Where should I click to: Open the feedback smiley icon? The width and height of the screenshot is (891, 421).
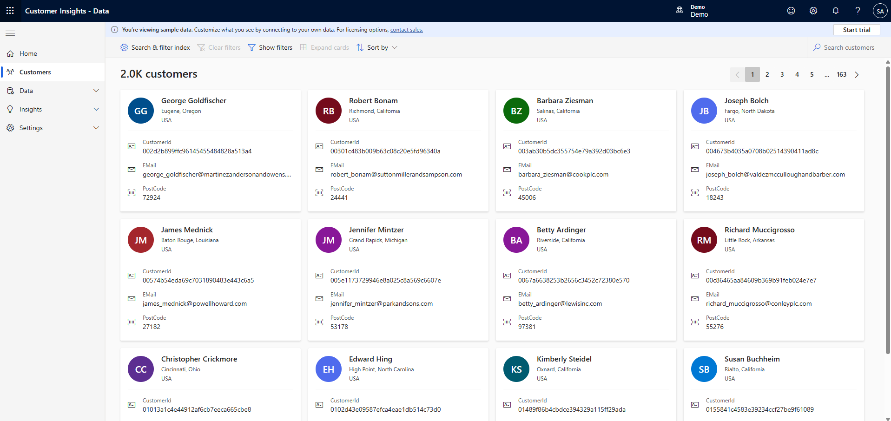(x=791, y=11)
